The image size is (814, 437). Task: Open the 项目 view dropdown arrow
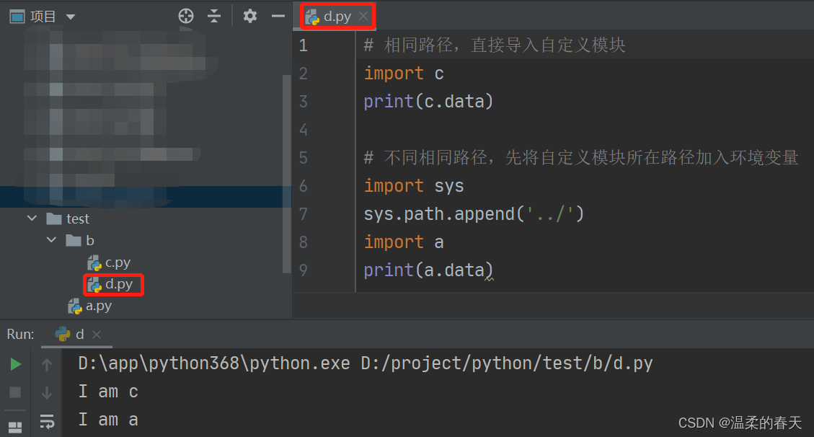point(71,17)
